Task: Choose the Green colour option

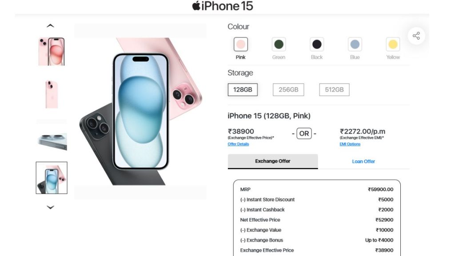Action: click(x=279, y=44)
